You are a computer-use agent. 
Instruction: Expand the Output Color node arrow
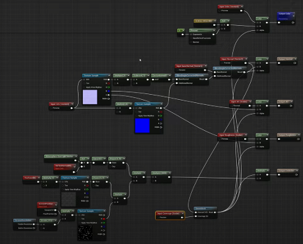click(294, 16)
